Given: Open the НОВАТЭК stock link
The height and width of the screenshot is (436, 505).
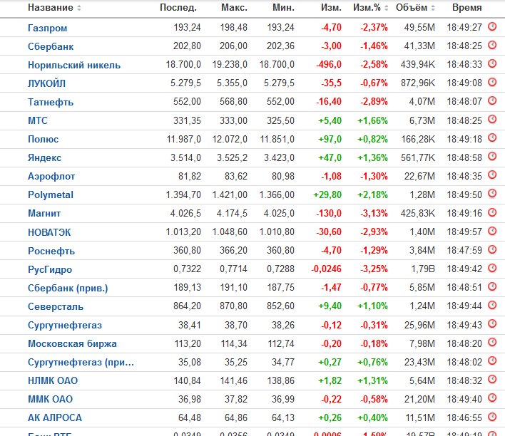Looking at the screenshot, I should pos(49,232).
